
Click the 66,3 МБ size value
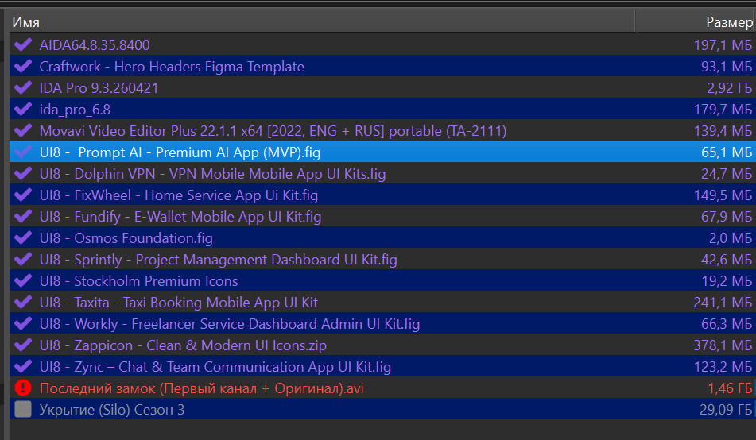coord(727,324)
